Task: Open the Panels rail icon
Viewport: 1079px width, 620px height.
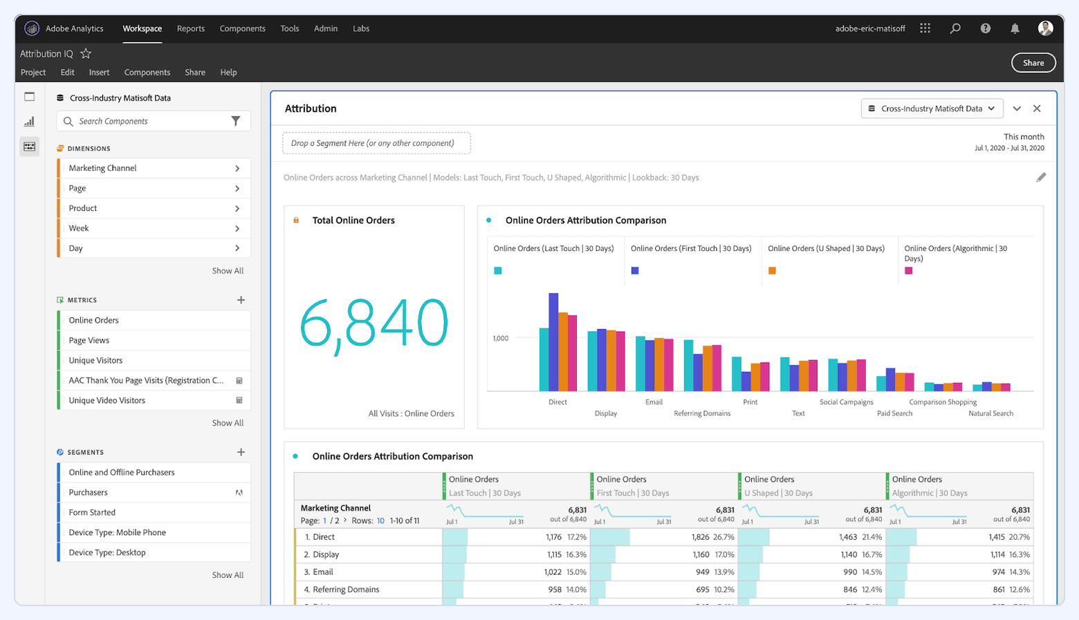Action: pos(29,96)
